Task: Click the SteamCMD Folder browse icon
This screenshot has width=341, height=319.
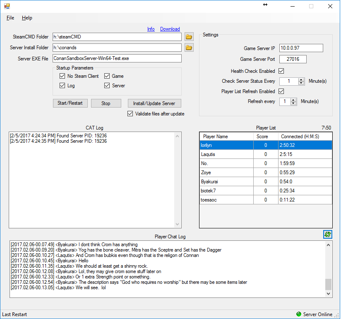Action: [189, 37]
